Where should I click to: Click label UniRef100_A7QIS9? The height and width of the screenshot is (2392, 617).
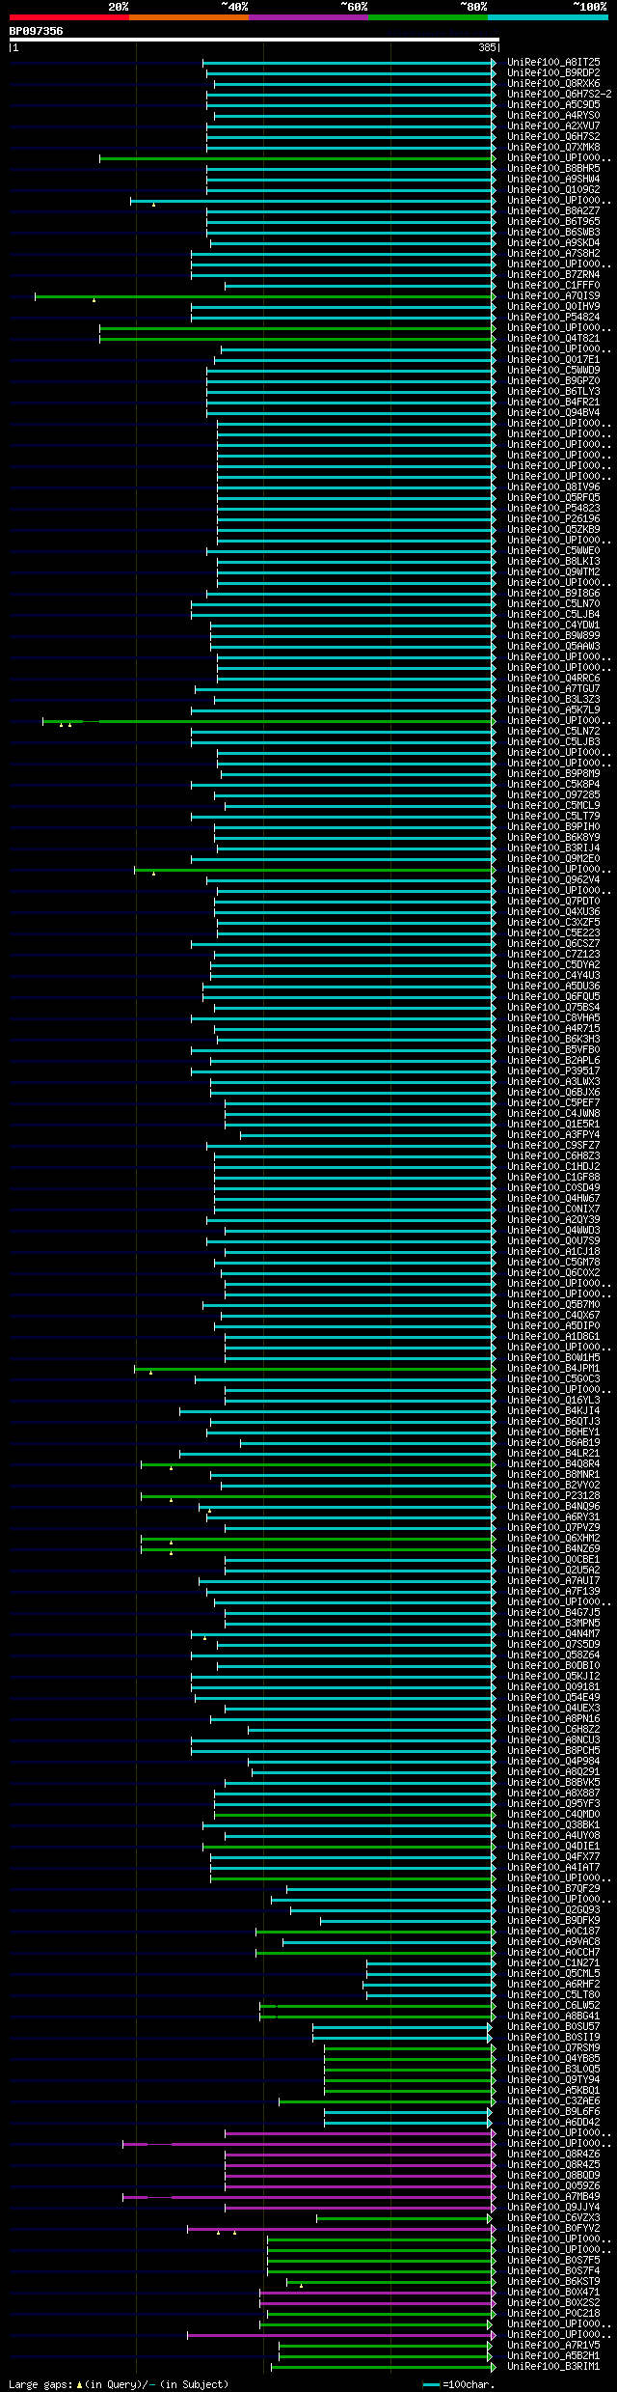coord(553,295)
